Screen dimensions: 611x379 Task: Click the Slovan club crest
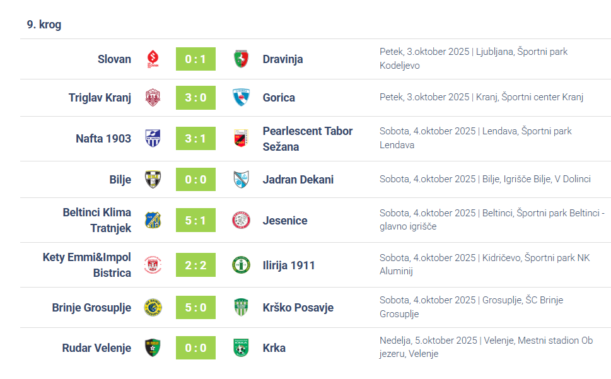[x=153, y=59]
